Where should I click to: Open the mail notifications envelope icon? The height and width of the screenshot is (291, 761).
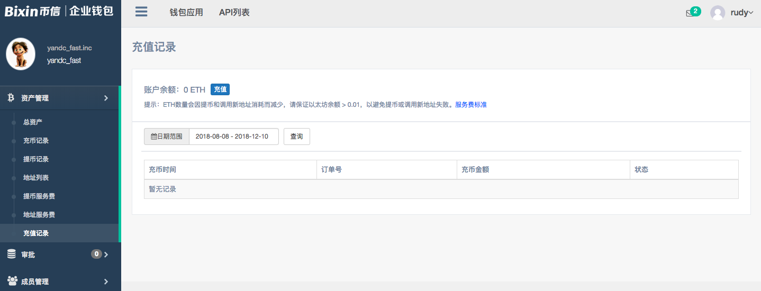point(690,13)
